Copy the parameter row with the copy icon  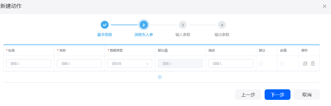click(x=305, y=64)
